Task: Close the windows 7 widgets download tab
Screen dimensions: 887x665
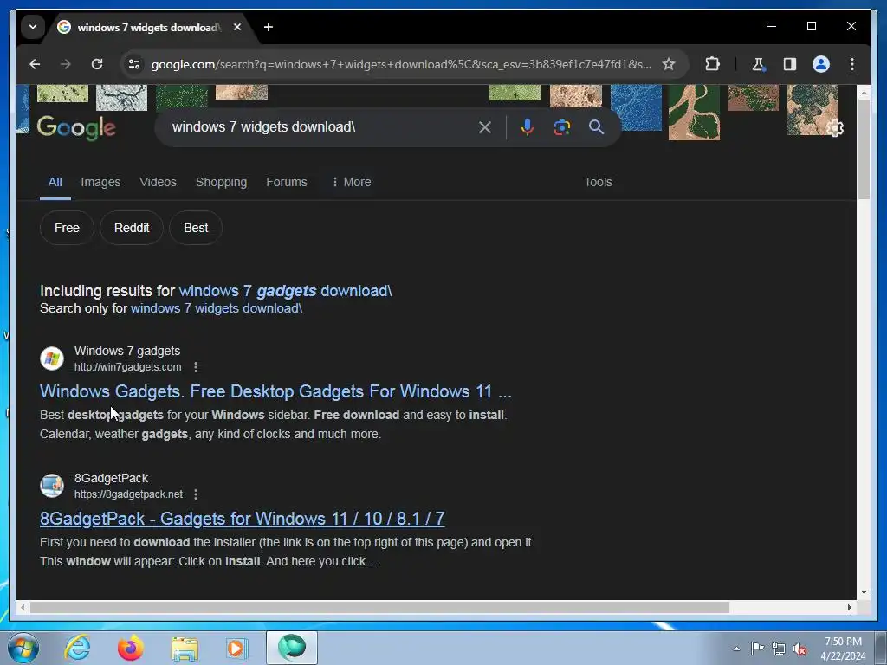Action: [x=237, y=27]
